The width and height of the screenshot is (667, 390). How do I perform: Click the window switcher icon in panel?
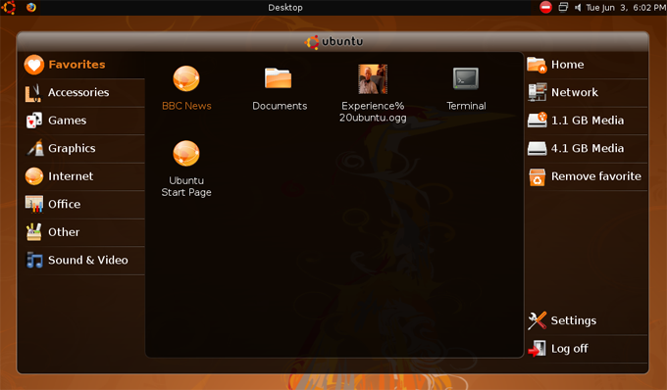click(x=563, y=7)
